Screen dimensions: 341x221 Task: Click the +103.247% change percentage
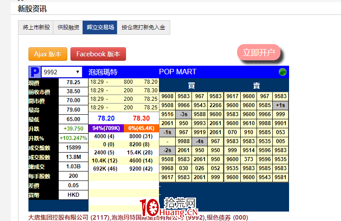pyautogui.click(x=73, y=138)
